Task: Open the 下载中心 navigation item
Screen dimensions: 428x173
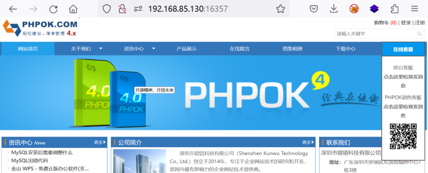Action: [x=346, y=49]
